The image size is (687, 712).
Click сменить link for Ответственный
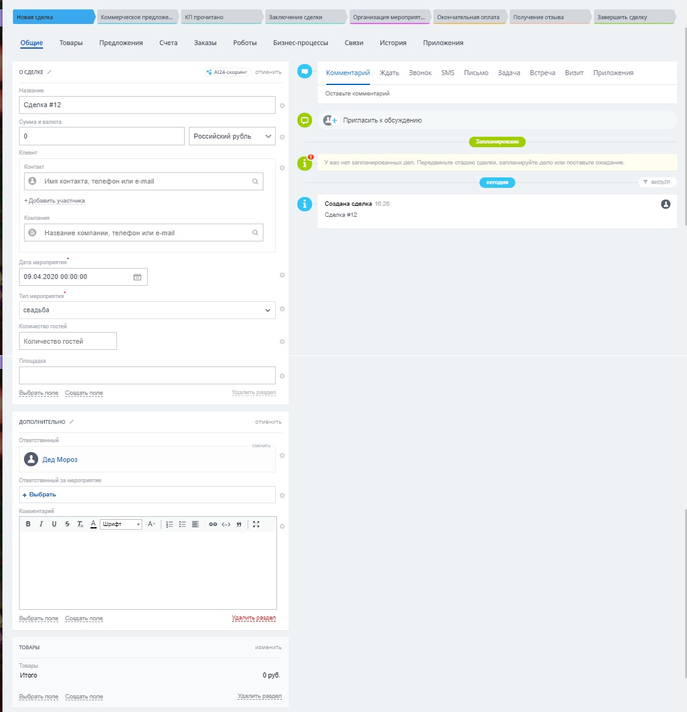[262, 445]
